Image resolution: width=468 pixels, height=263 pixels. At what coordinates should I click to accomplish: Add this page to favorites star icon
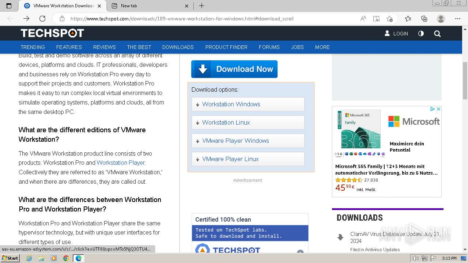[x=389, y=19]
